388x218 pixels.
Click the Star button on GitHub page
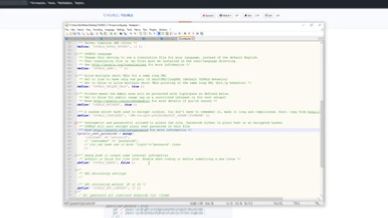pyautogui.click(x=248, y=16)
